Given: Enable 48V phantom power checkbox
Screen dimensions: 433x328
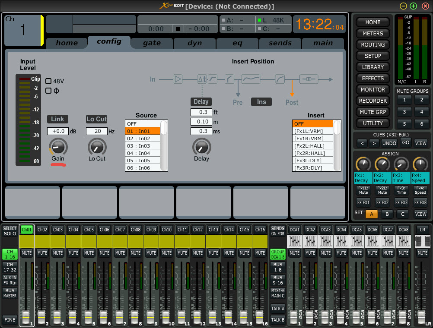Looking at the screenshot, I should (49, 81).
